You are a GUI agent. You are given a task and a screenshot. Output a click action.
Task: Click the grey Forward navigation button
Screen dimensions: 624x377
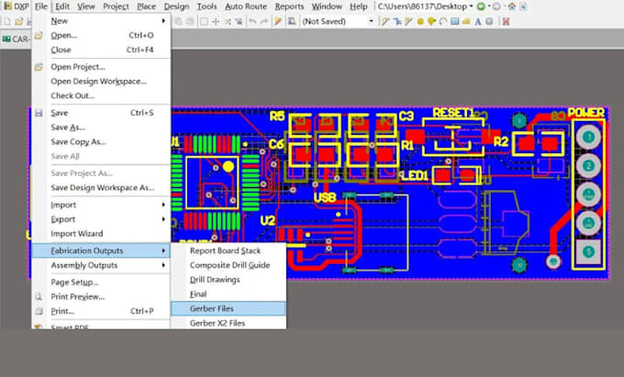tap(496, 6)
